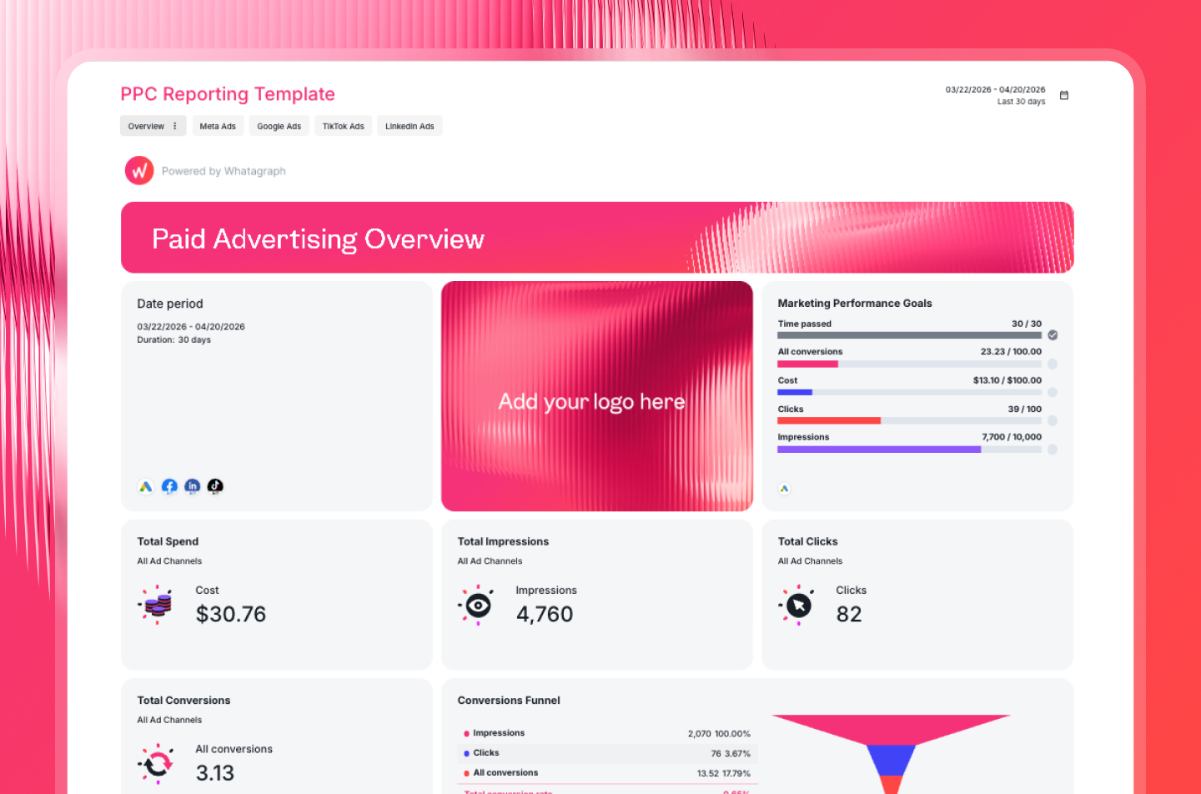Viewport: 1201px width, 794px height.
Task: Click the 82 clicks value
Action: [849, 615]
